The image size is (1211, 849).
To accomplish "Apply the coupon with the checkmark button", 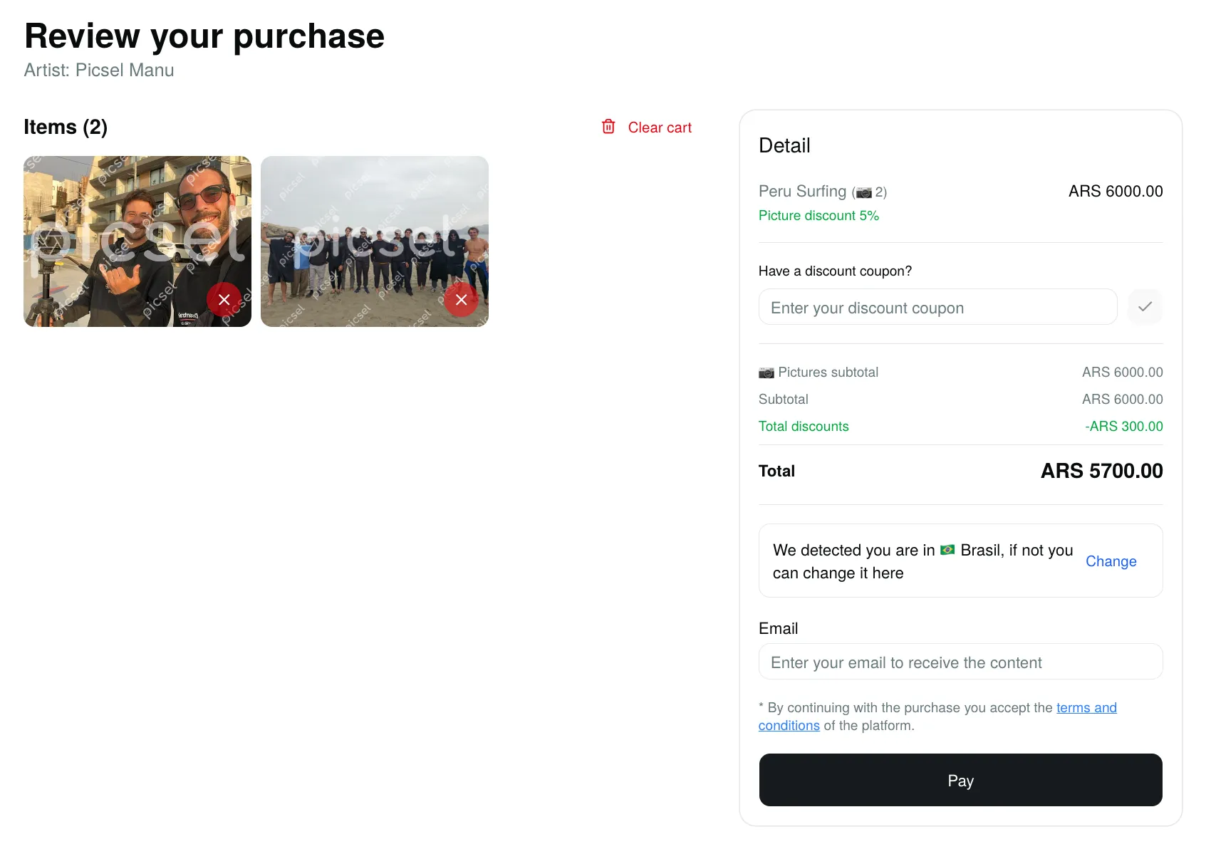I will point(1145,307).
